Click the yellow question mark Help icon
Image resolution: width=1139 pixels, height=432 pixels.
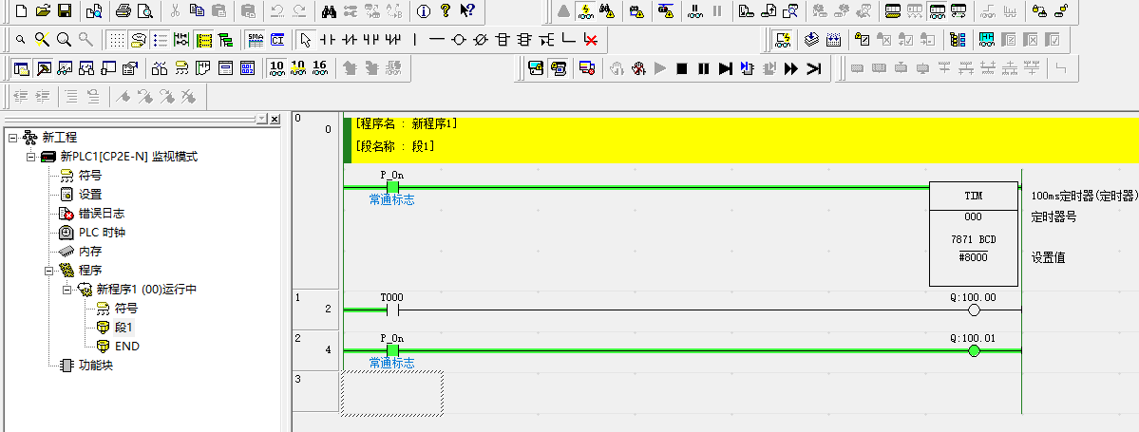445,11
